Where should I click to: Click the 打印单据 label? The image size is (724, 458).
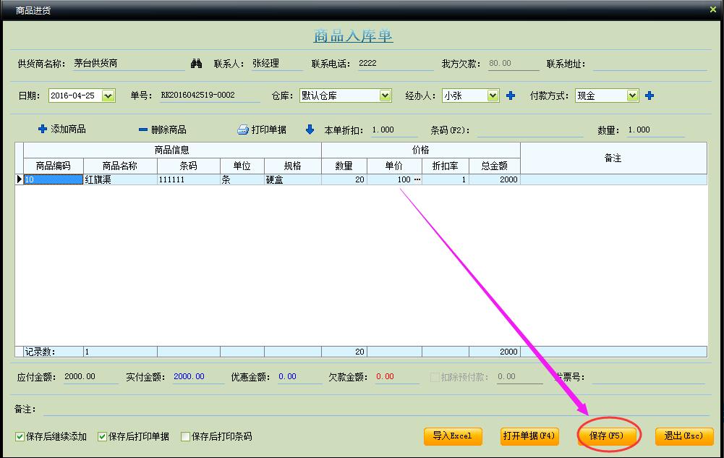269,130
